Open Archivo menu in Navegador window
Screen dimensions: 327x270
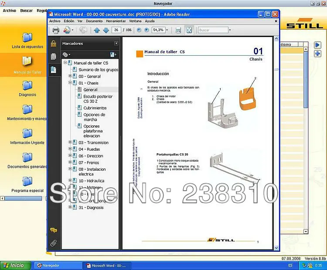pos(10,10)
